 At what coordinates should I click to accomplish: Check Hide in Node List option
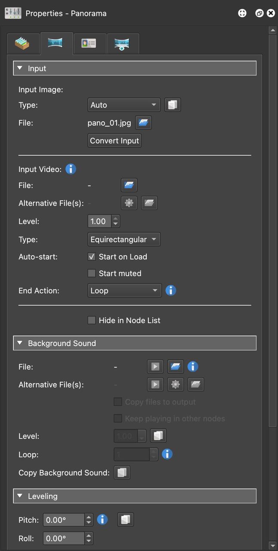click(x=91, y=320)
